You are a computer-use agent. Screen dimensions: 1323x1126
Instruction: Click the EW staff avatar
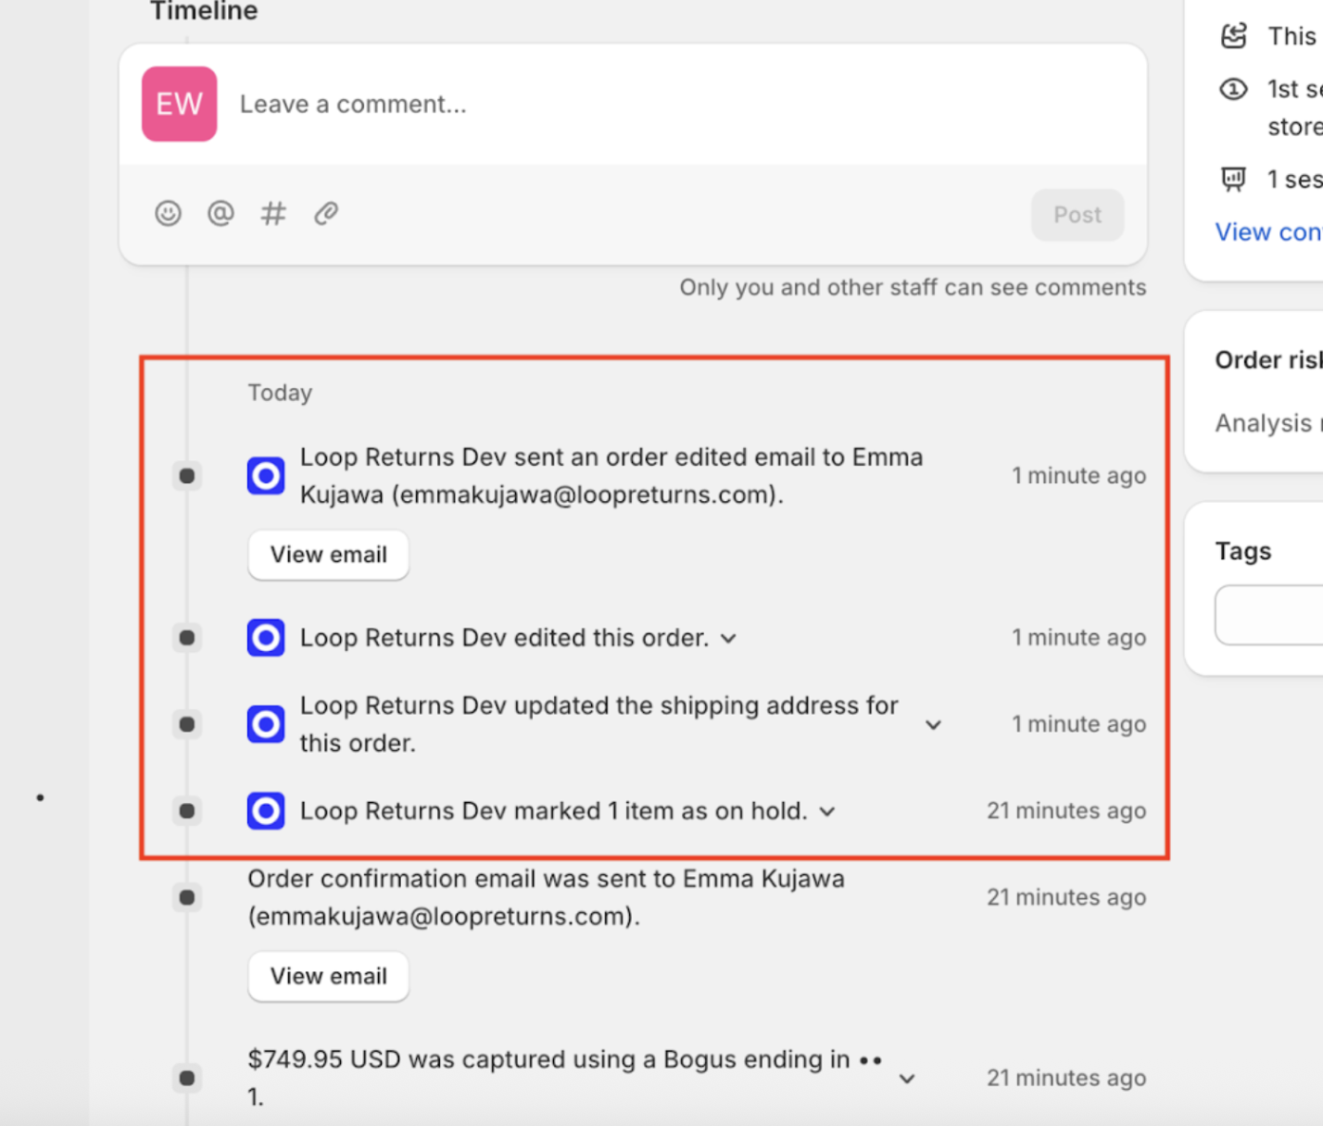(179, 104)
